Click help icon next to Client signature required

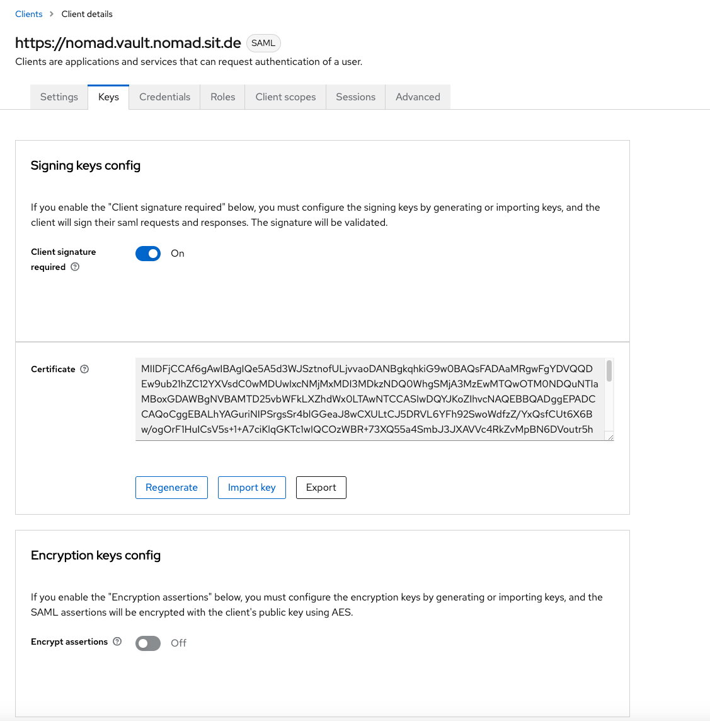(75, 267)
